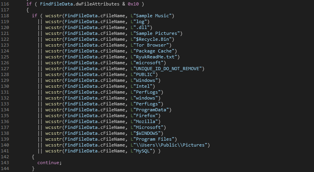Select the "$Recycle.Bin" string
This screenshot has height=172, width=314.
pos(154,39)
